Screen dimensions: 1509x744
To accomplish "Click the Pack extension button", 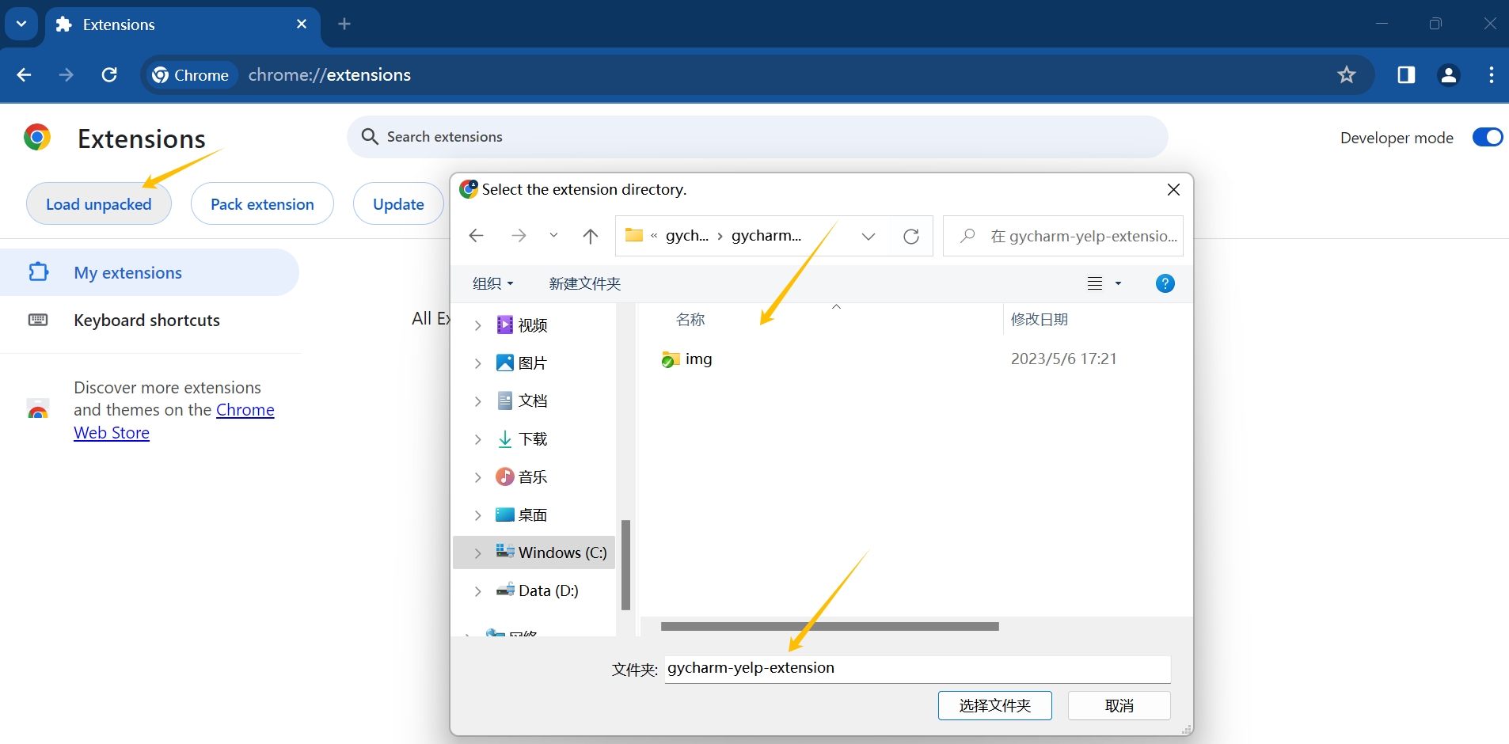I will point(262,204).
